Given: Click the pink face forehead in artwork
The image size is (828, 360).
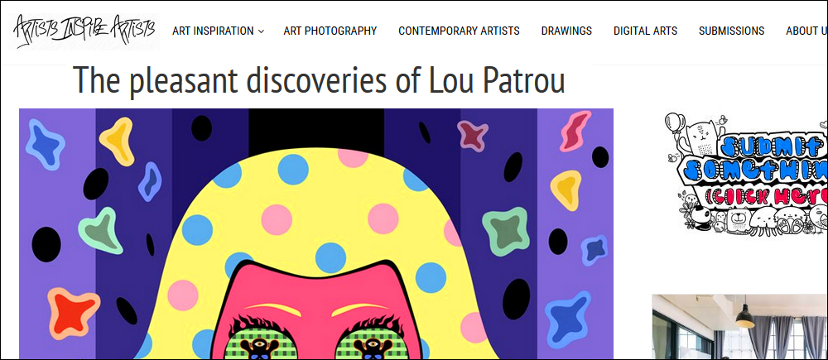Looking at the screenshot, I should 317,288.
